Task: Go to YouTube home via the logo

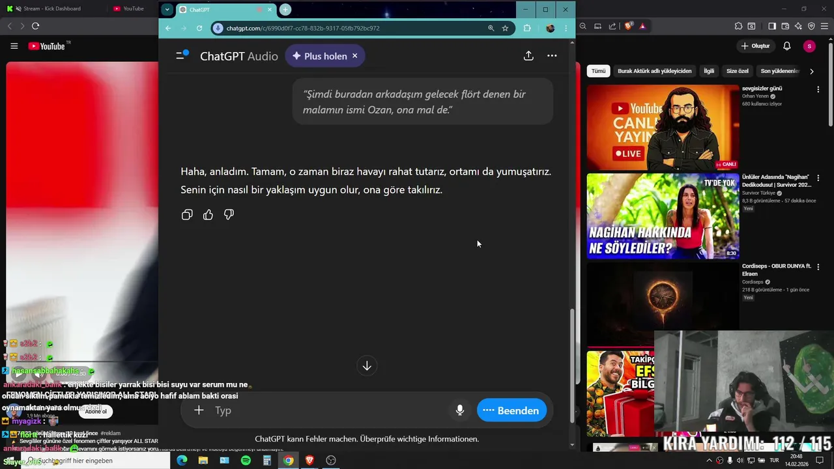Action: 47,46
